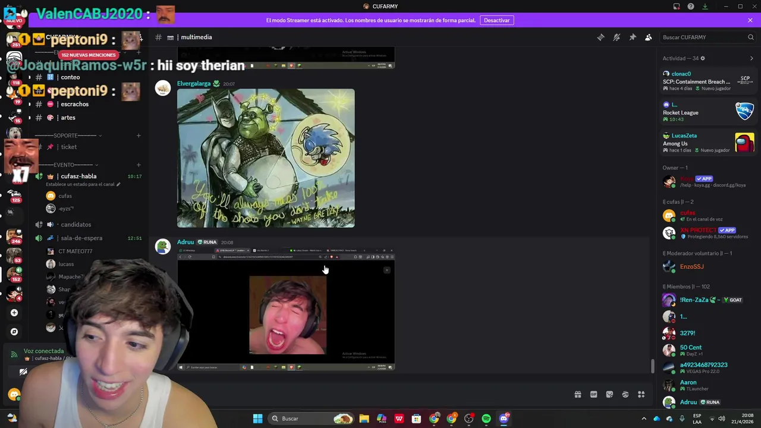Viewport: 761px width, 428px height.
Task: Open Adruu's screenshot image attachment
Action: (286, 309)
